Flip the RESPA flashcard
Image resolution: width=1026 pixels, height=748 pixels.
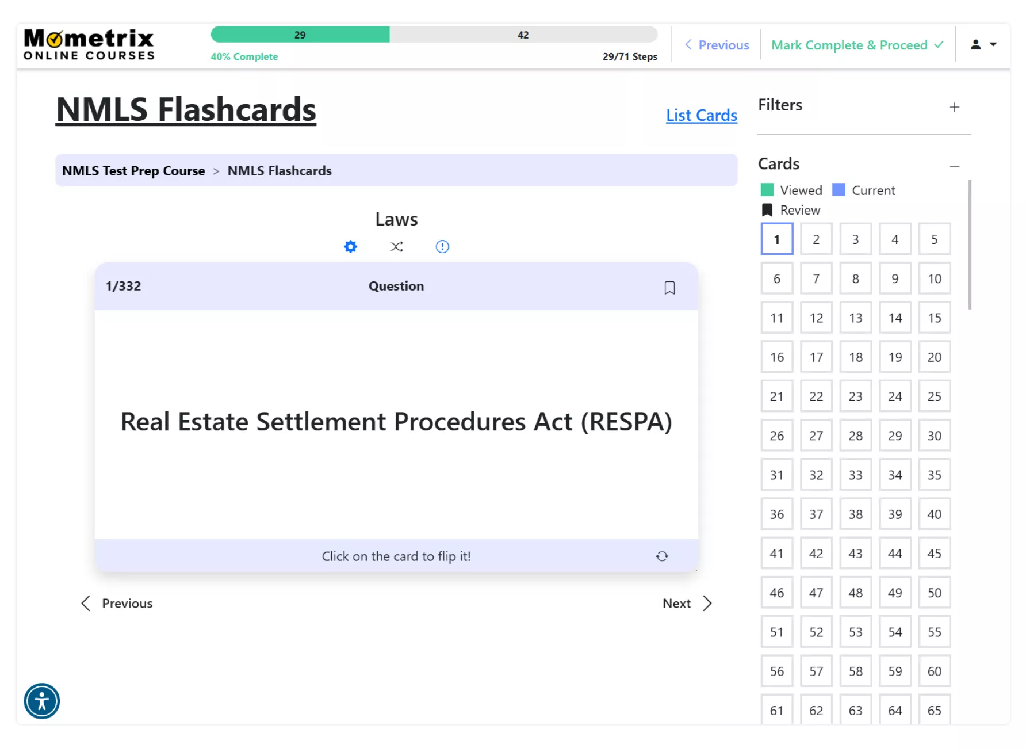coord(396,423)
